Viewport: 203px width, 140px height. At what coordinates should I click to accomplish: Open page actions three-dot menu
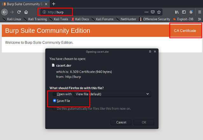(146, 12)
